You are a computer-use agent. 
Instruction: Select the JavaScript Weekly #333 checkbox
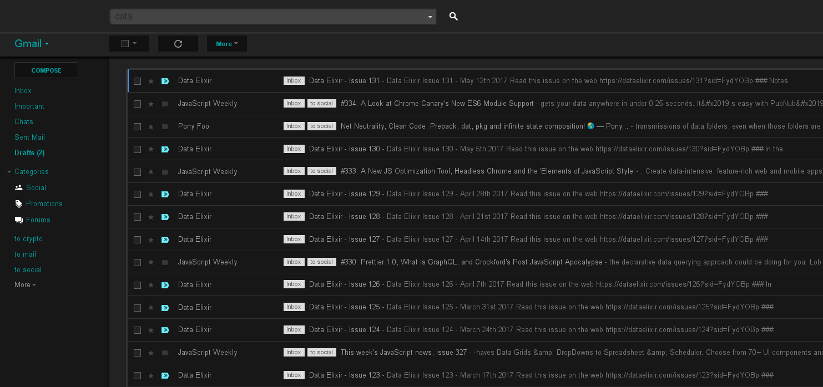(x=137, y=172)
